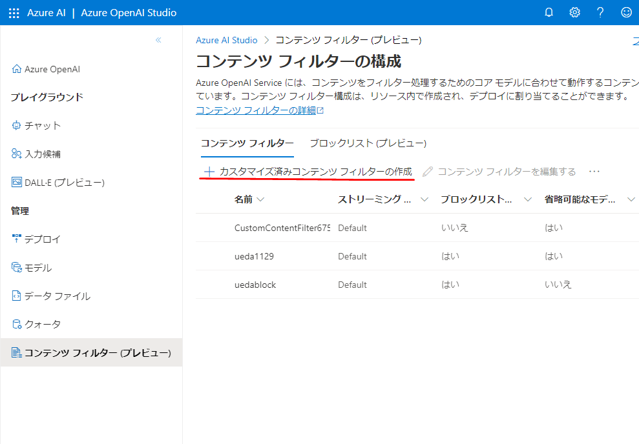Click Azure AI header text

47,13
